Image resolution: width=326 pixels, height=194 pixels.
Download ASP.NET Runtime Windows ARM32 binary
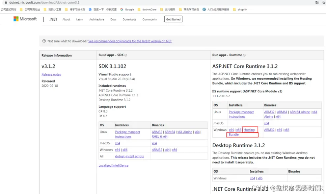click(x=269, y=130)
